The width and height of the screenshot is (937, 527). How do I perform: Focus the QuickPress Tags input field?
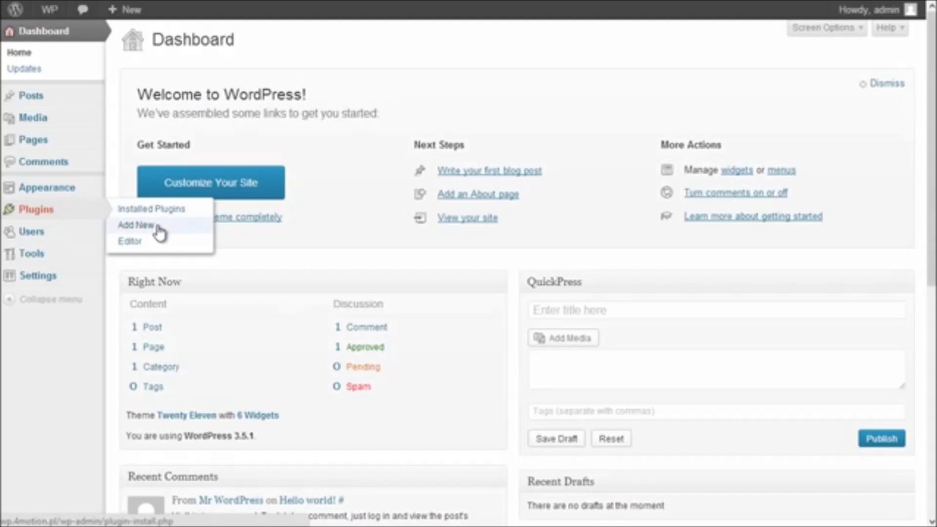pyautogui.click(x=717, y=411)
